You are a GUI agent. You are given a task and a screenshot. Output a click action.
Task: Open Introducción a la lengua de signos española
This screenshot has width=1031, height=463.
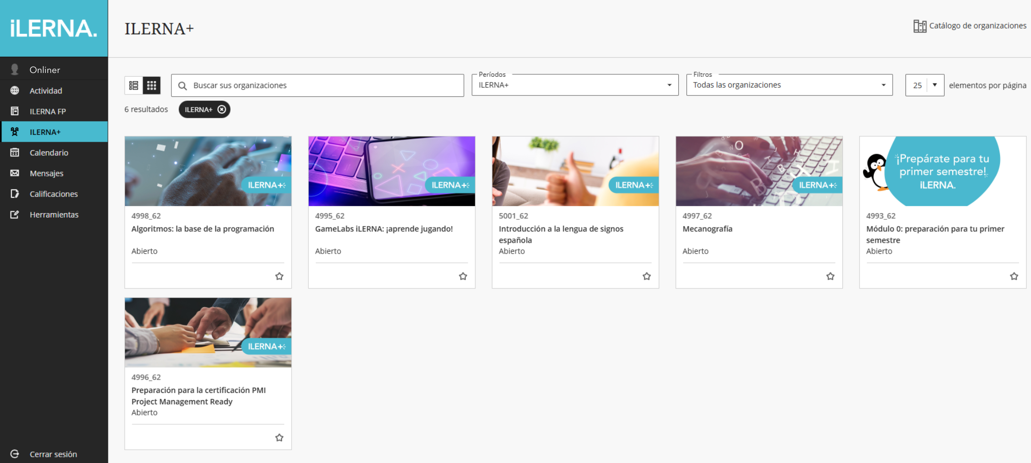pyautogui.click(x=561, y=235)
